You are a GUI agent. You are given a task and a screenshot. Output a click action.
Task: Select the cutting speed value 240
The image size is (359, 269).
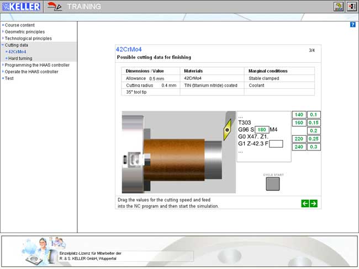[x=299, y=147]
